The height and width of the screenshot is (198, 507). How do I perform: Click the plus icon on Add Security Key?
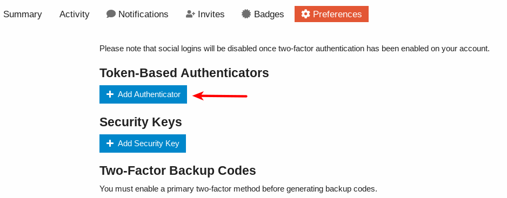coord(110,144)
